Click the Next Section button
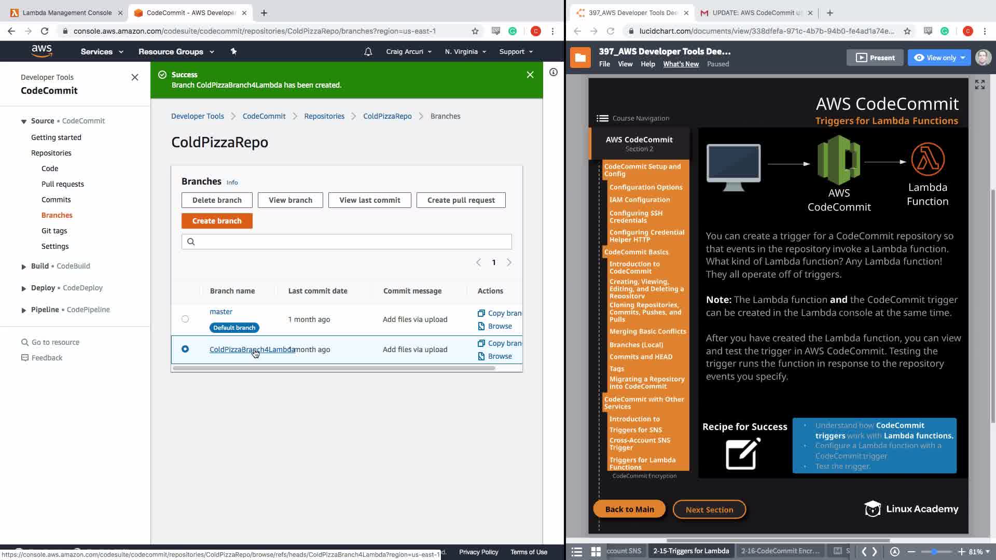 point(709,510)
